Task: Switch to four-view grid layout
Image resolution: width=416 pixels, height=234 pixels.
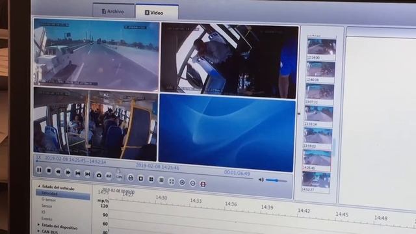Action: point(151,179)
